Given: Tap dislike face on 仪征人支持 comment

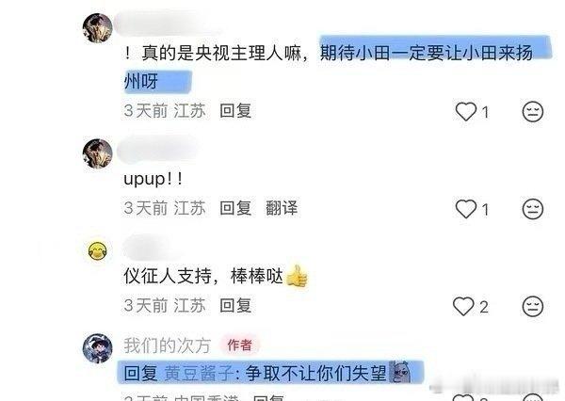Looking at the screenshot, I should click(x=533, y=306).
